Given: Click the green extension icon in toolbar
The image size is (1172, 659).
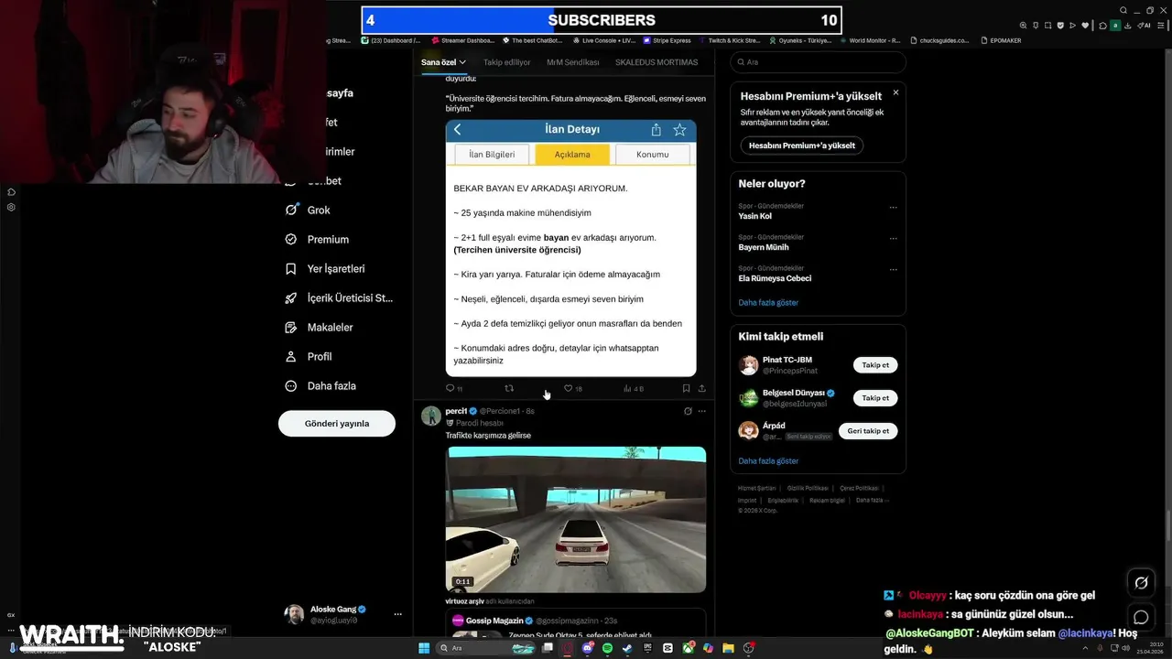Looking at the screenshot, I should point(1115,26).
